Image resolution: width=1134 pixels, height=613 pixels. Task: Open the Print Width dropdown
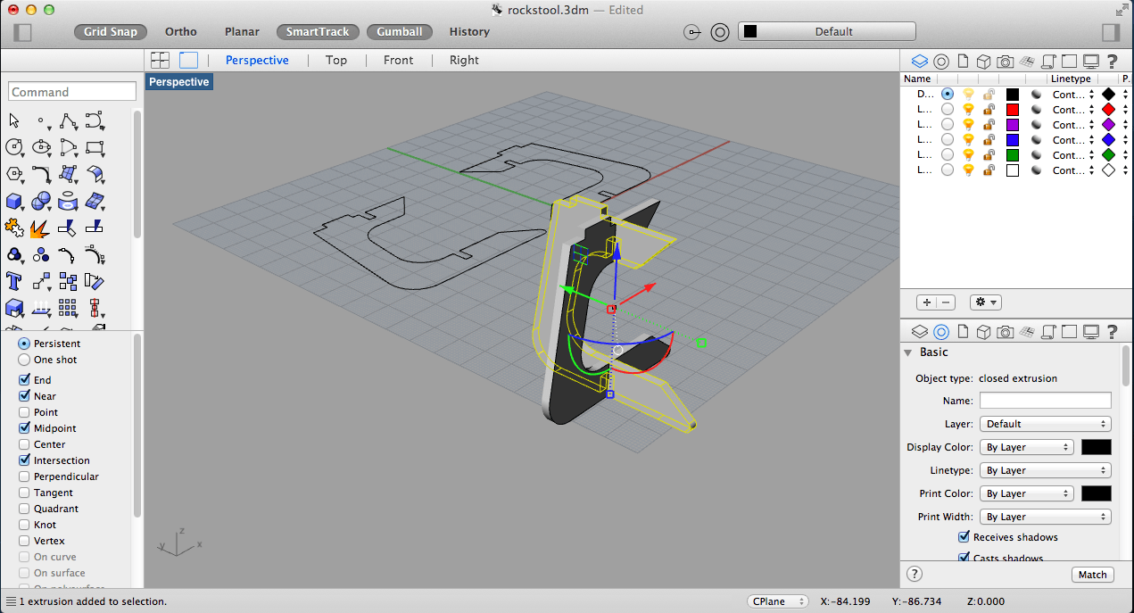1046,517
